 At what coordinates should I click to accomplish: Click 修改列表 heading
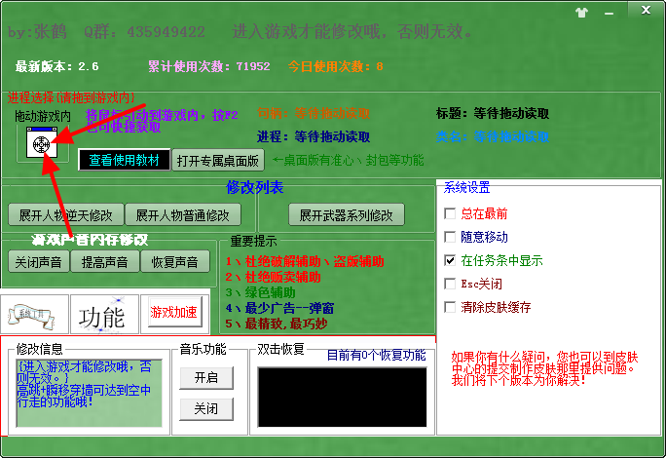pos(255,187)
